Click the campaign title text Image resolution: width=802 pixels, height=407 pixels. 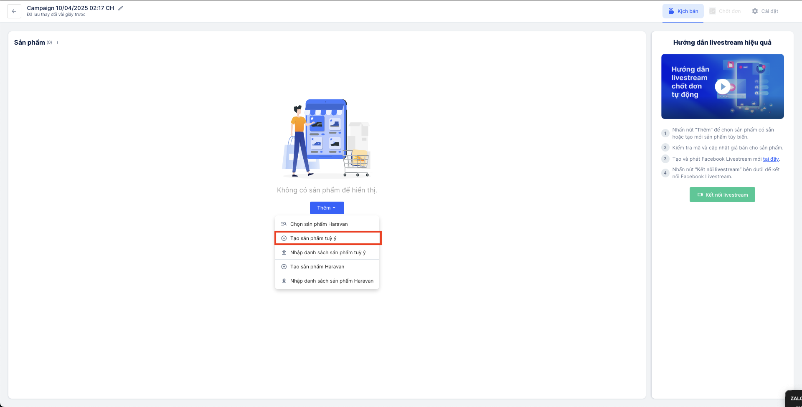tap(71, 8)
